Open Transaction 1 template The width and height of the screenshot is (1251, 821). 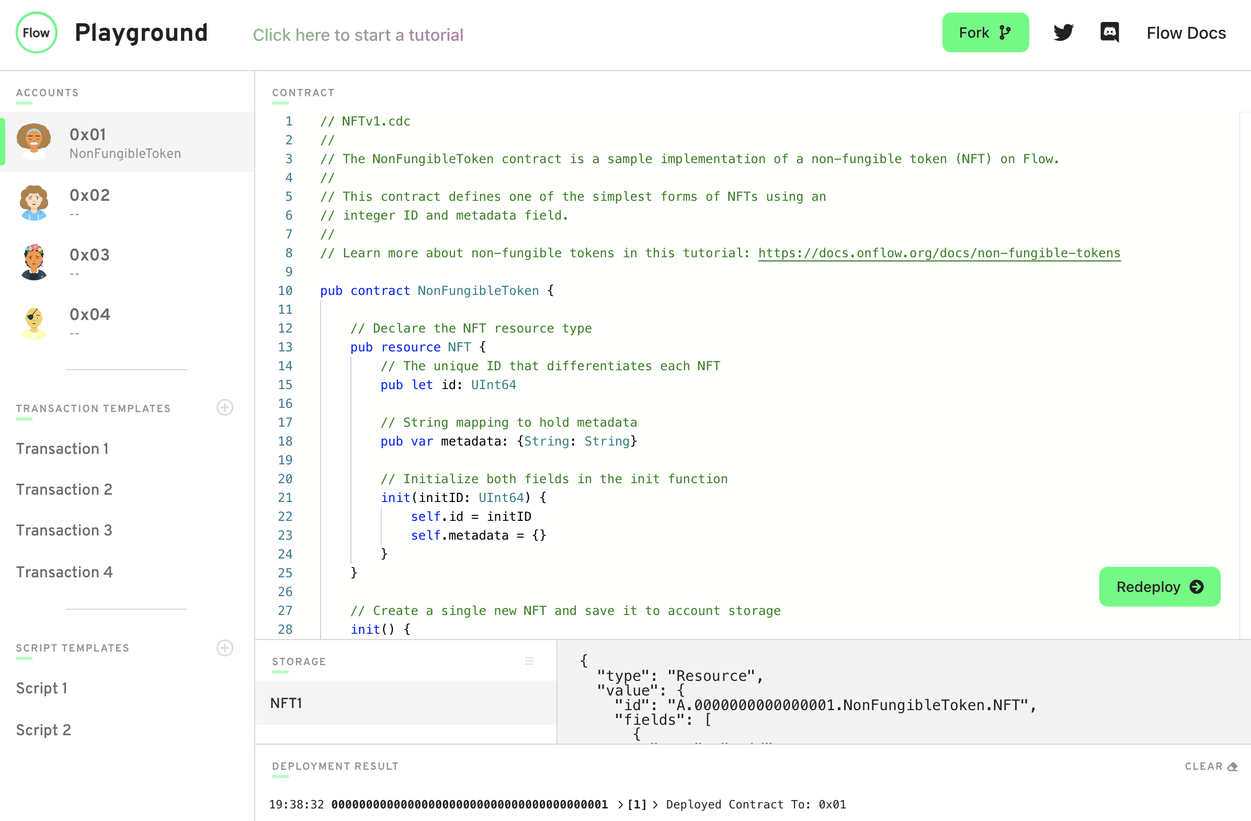click(62, 448)
